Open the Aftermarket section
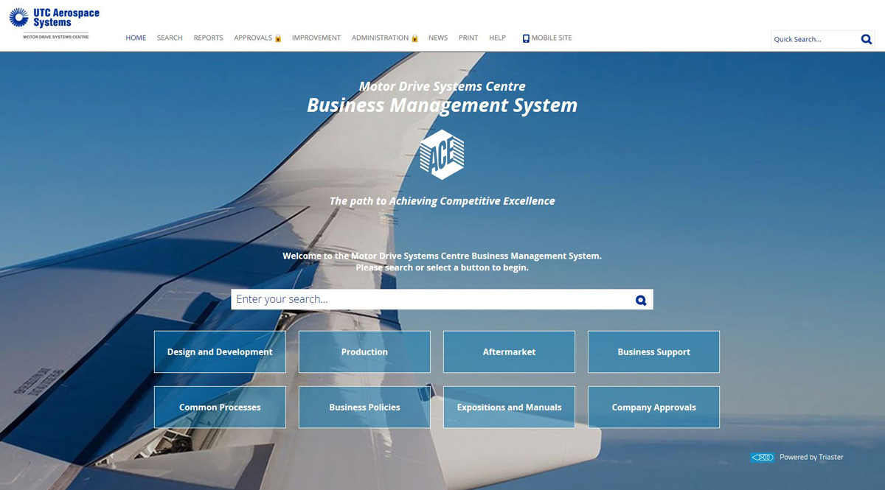 click(x=509, y=351)
